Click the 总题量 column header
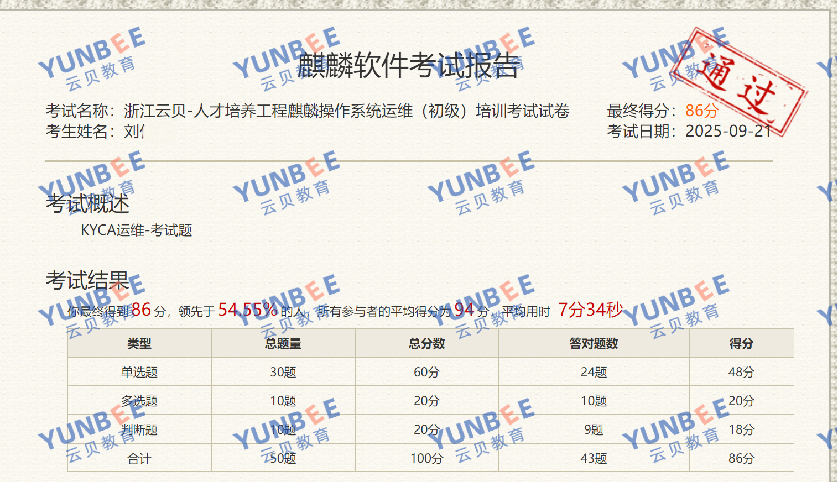Viewport: 838px width, 482px height. pyautogui.click(x=283, y=343)
